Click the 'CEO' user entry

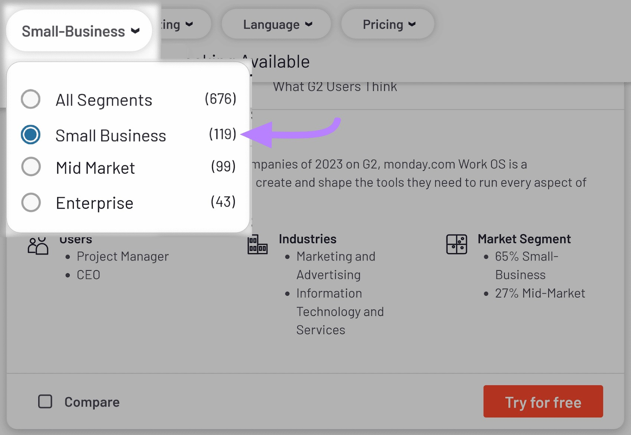[x=88, y=275]
